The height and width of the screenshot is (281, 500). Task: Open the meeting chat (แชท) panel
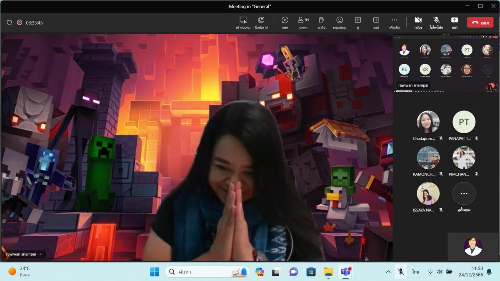[285, 22]
